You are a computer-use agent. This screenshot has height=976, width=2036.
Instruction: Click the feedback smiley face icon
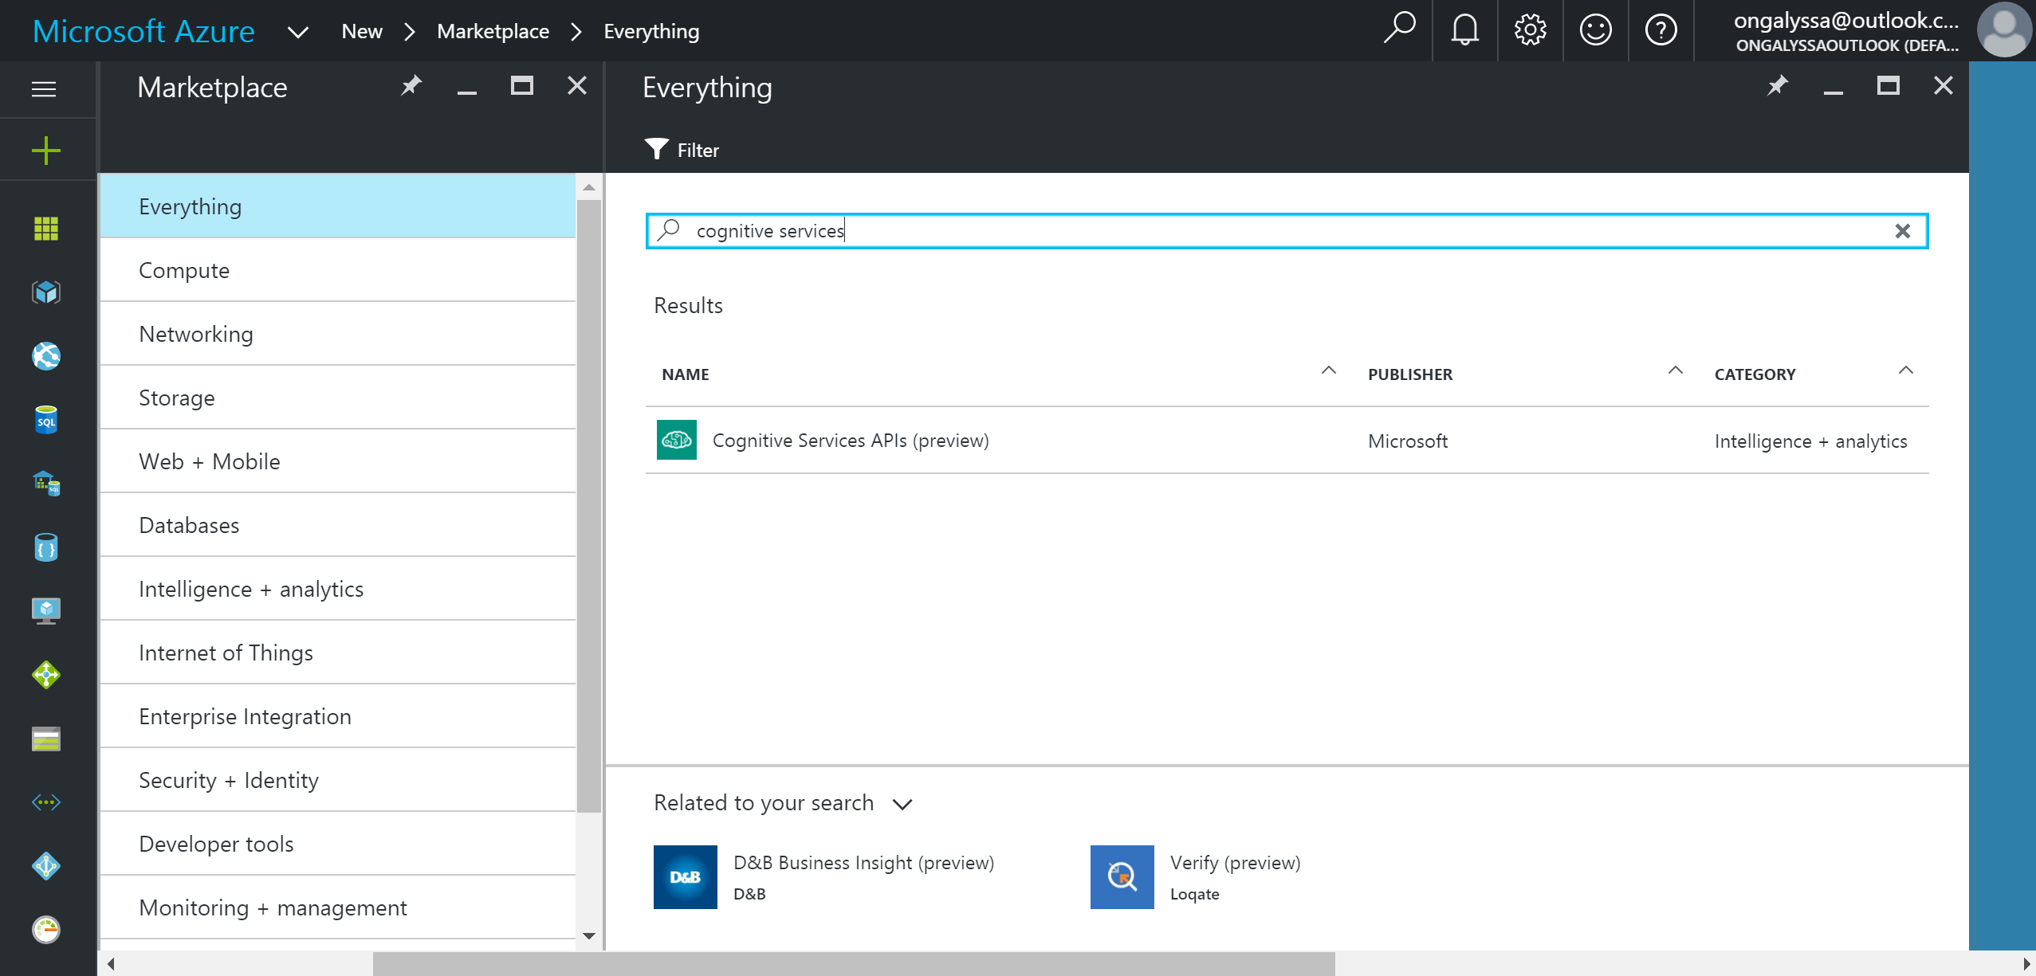click(1595, 31)
